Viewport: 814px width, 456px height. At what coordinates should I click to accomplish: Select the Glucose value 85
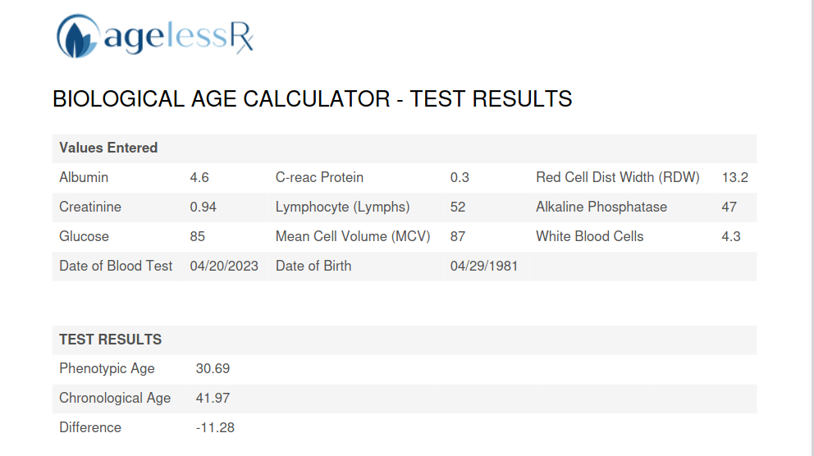pos(197,236)
